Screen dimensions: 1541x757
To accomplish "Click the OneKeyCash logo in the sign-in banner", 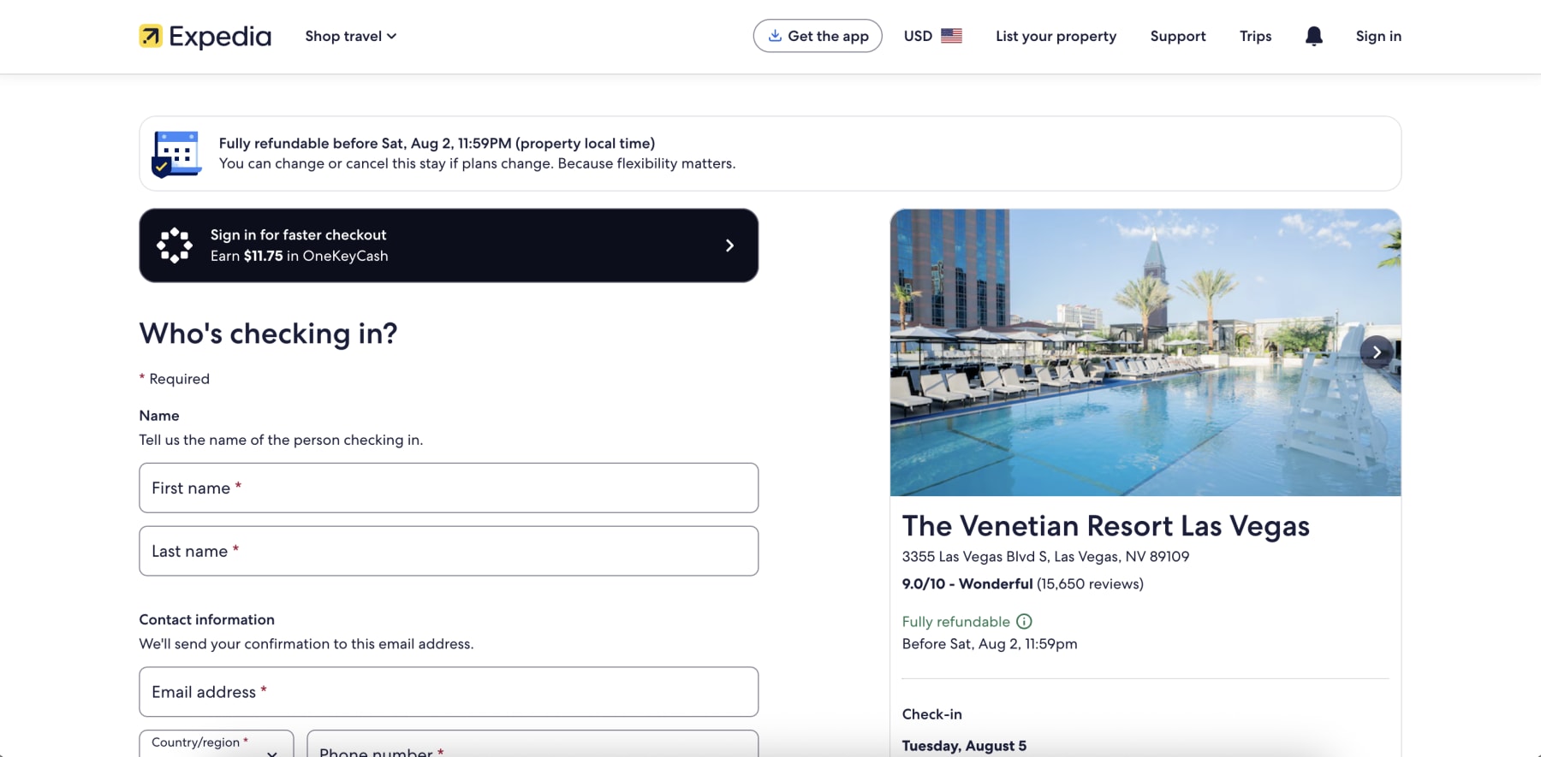I will tap(175, 245).
